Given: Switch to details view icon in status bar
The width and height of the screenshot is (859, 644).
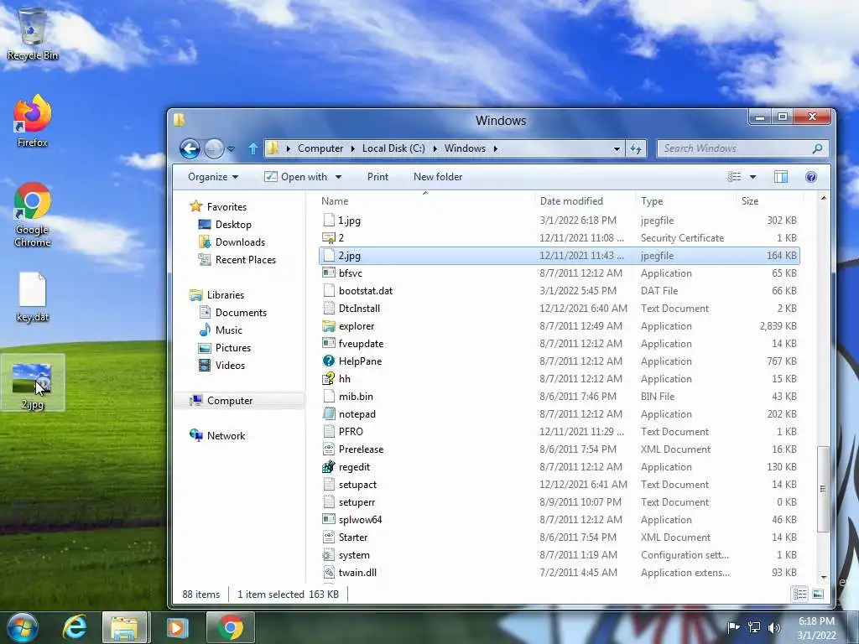Looking at the screenshot, I should (799, 595).
